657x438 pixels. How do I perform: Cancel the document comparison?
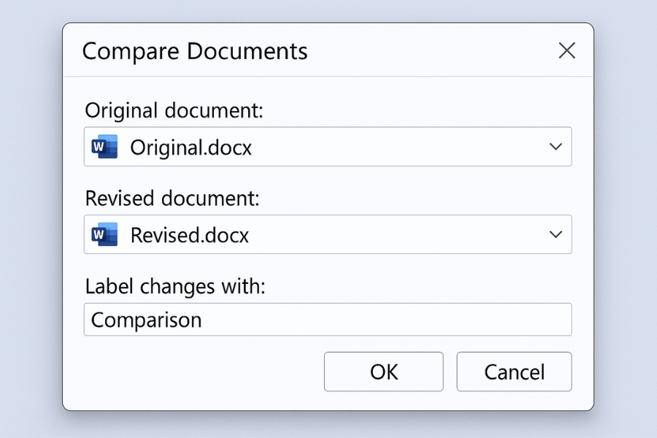tap(514, 372)
